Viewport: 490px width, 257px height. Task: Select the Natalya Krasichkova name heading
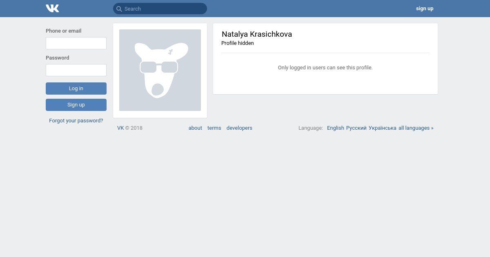click(x=257, y=34)
